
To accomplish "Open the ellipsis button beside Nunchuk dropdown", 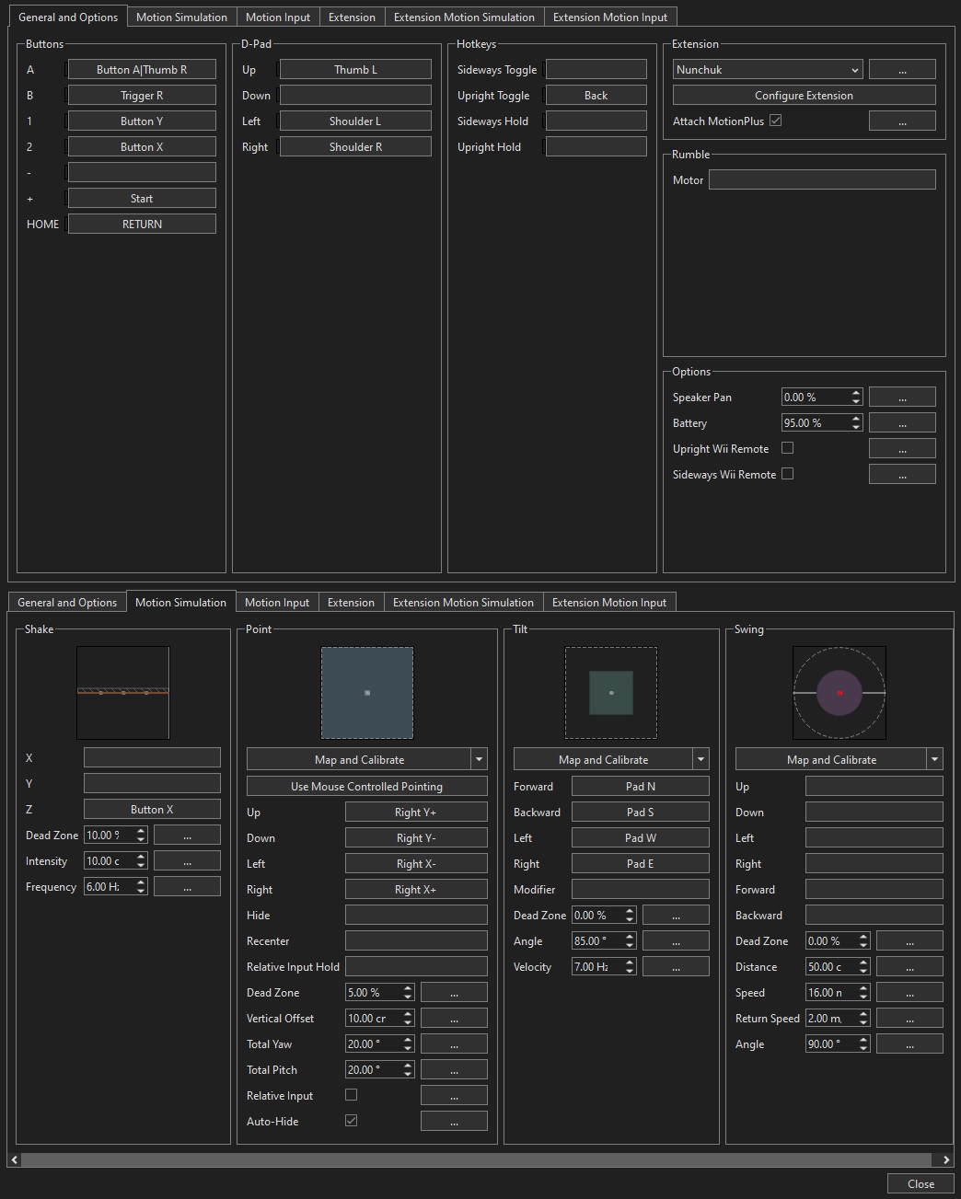I will point(901,70).
